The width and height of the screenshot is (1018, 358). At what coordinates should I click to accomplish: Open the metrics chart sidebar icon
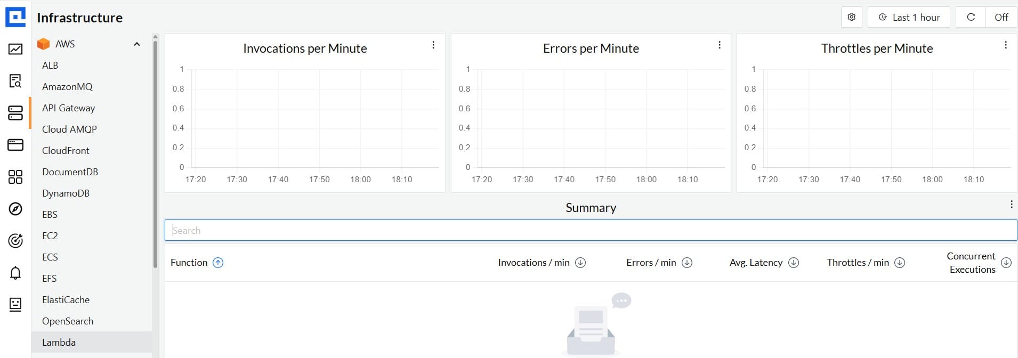tap(15, 49)
